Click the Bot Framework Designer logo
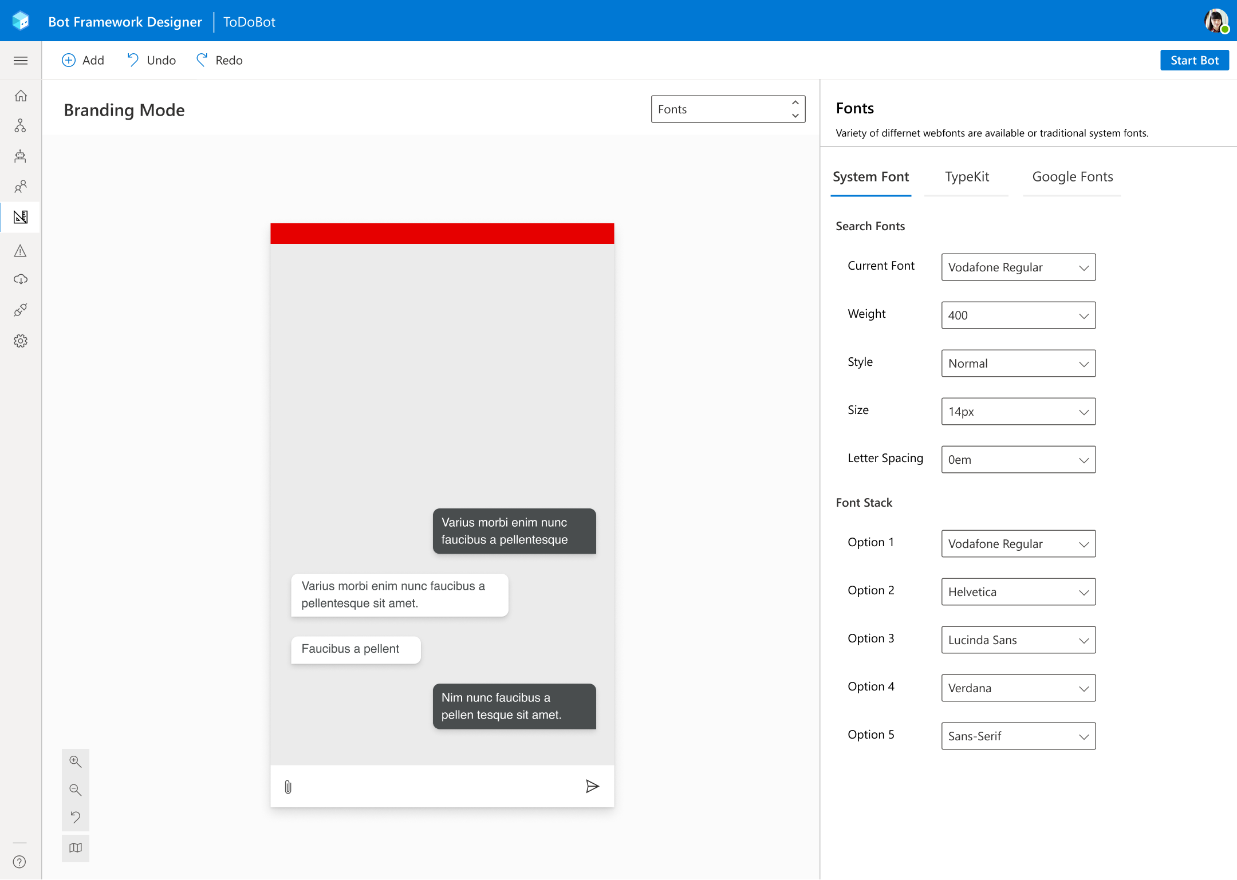1237x880 pixels. point(21,21)
